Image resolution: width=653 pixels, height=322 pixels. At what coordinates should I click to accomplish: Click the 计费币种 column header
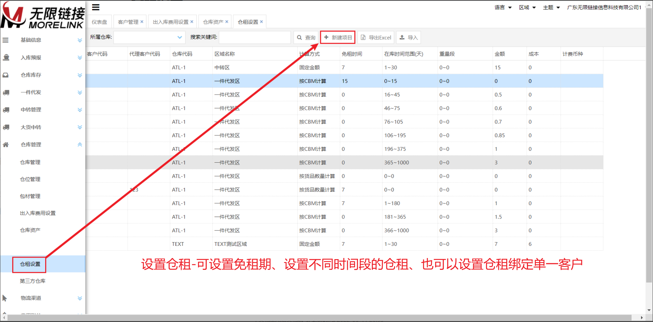(573, 54)
